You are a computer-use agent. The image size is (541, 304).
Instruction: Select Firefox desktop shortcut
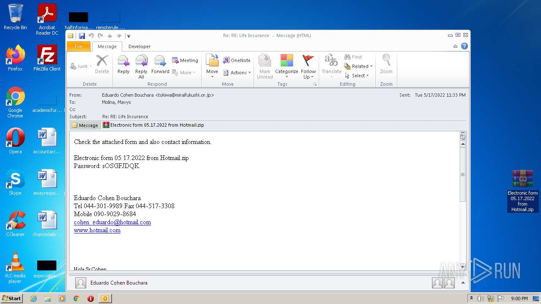[15, 58]
